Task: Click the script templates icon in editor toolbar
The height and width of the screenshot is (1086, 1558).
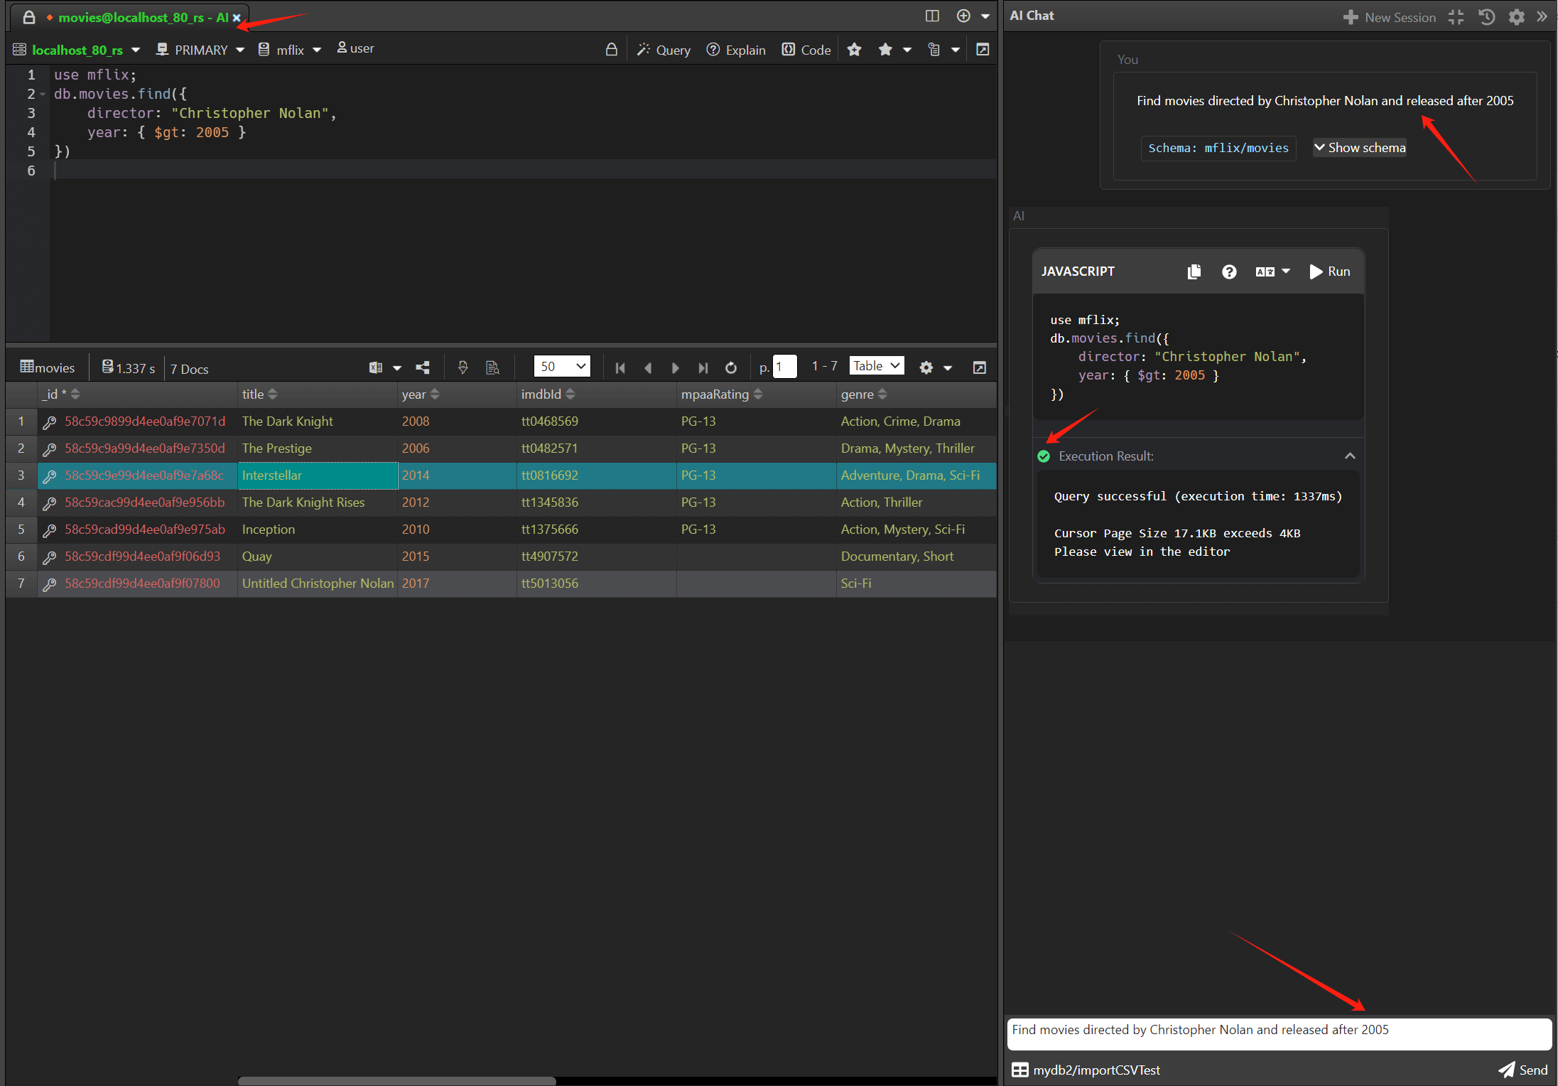Action: [x=934, y=50]
